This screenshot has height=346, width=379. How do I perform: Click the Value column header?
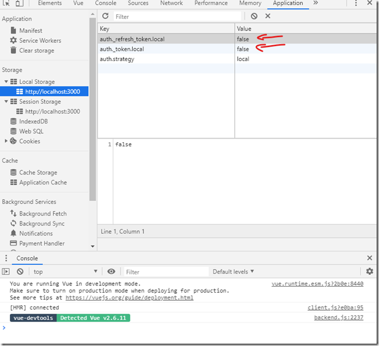(x=306, y=29)
